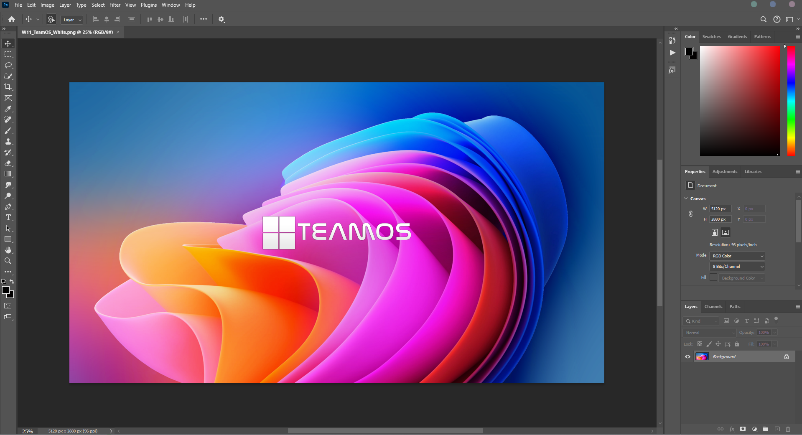Open the Layers panel menu
The width and height of the screenshot is (802, 435).
(797, 307)
